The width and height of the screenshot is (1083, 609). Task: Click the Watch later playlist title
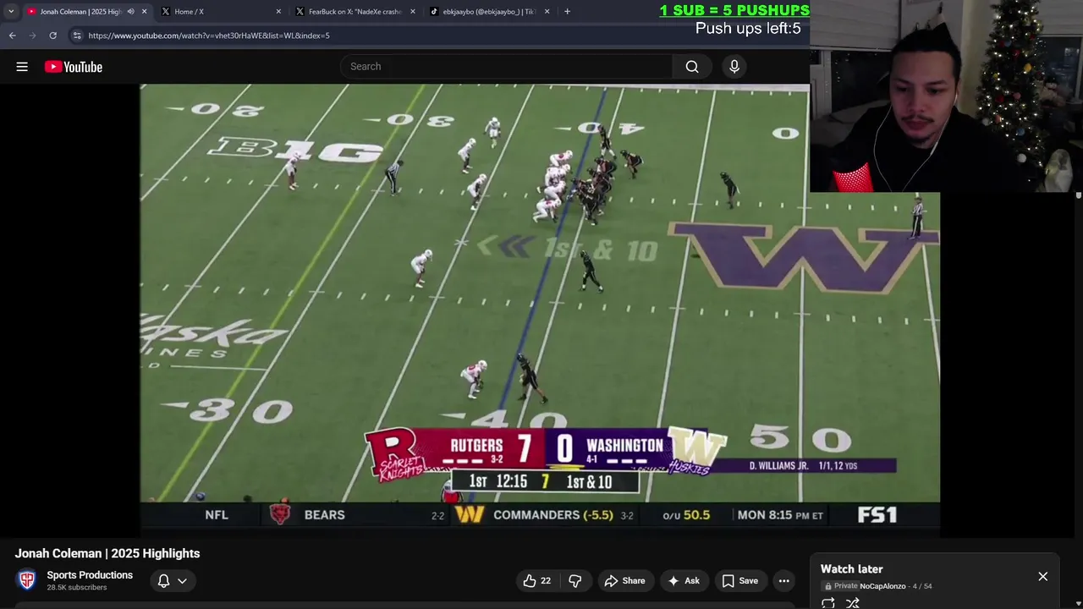[x=851, y=569]
